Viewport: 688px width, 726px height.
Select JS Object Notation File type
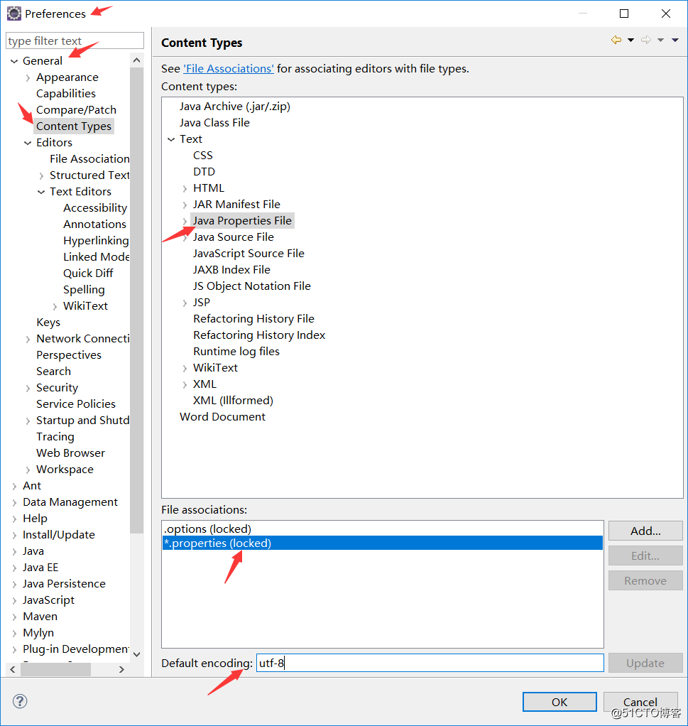(x=251, y=286)
